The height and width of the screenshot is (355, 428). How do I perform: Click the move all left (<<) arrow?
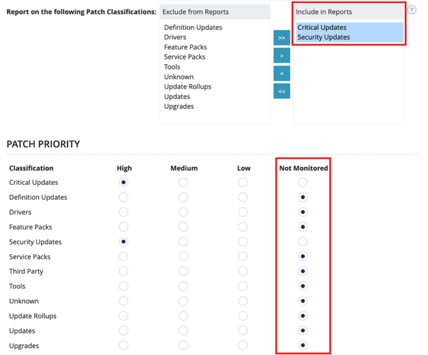[281, 91]
